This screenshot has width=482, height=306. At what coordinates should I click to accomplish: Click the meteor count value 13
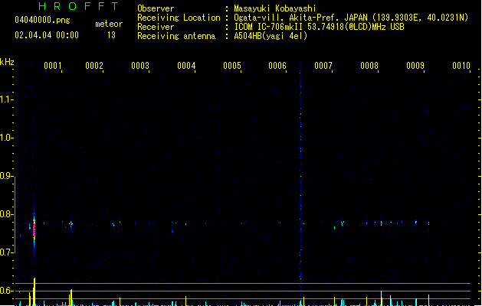(x=111, y=35)
